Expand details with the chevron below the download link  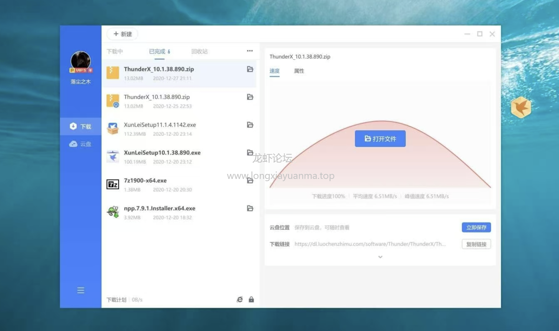(x=380, y=257)
